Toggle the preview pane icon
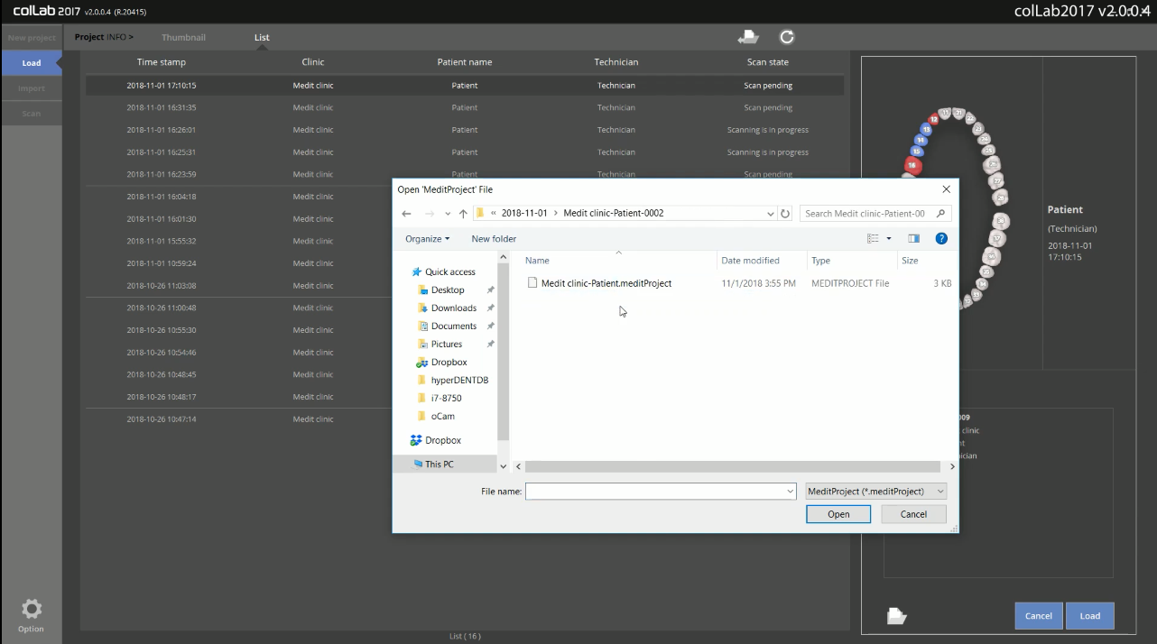This screenshot has width=1157, height=644. pyautogui.click(x=913, y=239)
